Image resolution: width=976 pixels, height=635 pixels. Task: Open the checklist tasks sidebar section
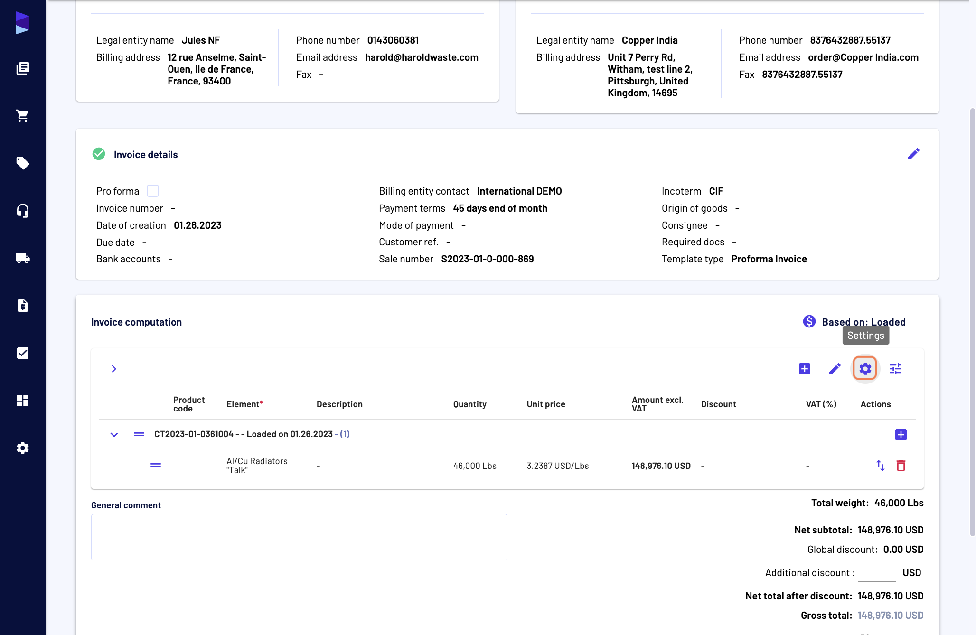[x=22, y=353]
